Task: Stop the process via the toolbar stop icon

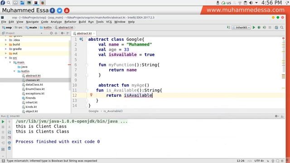Action: coord(270,27)
